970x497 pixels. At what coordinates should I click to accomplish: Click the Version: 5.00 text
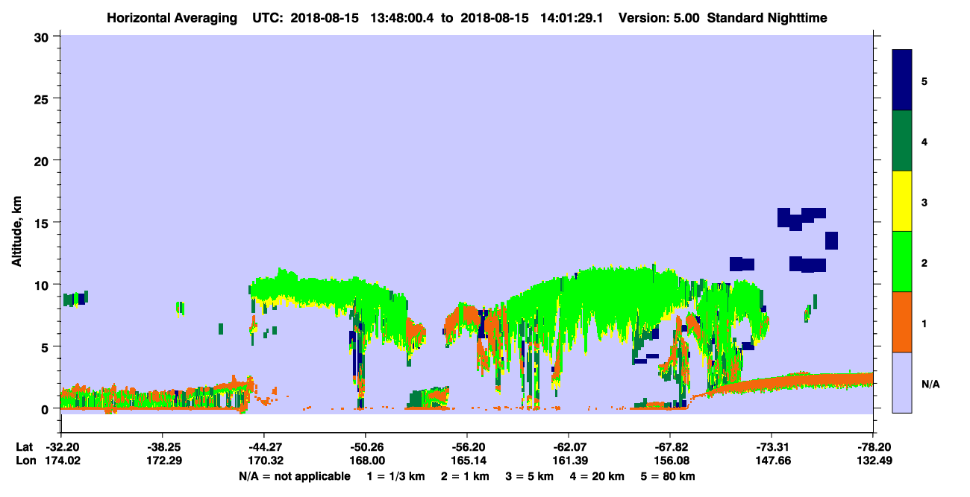click(659, 17)
